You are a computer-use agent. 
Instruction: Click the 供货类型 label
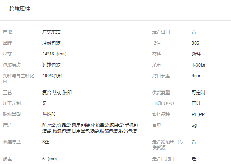click(x=161, y=93)
